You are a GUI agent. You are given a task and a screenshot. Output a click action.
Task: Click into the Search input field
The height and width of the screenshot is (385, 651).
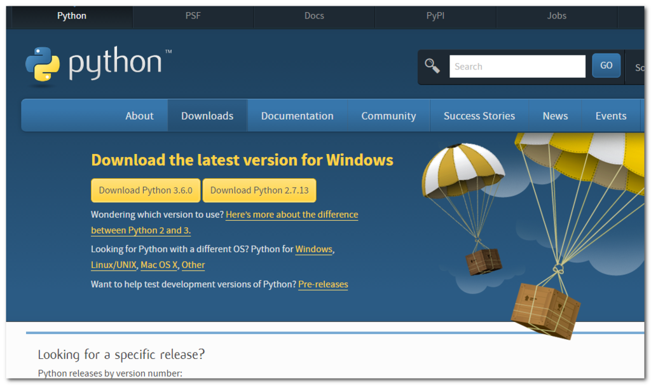click(517, 67)
